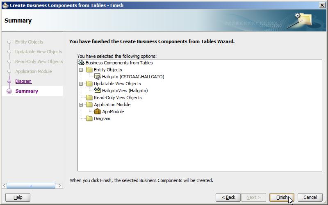This screenshot has width=328, height=205.
Task: Collapse the Updatable View Objects node
Action: pos(81,84)
